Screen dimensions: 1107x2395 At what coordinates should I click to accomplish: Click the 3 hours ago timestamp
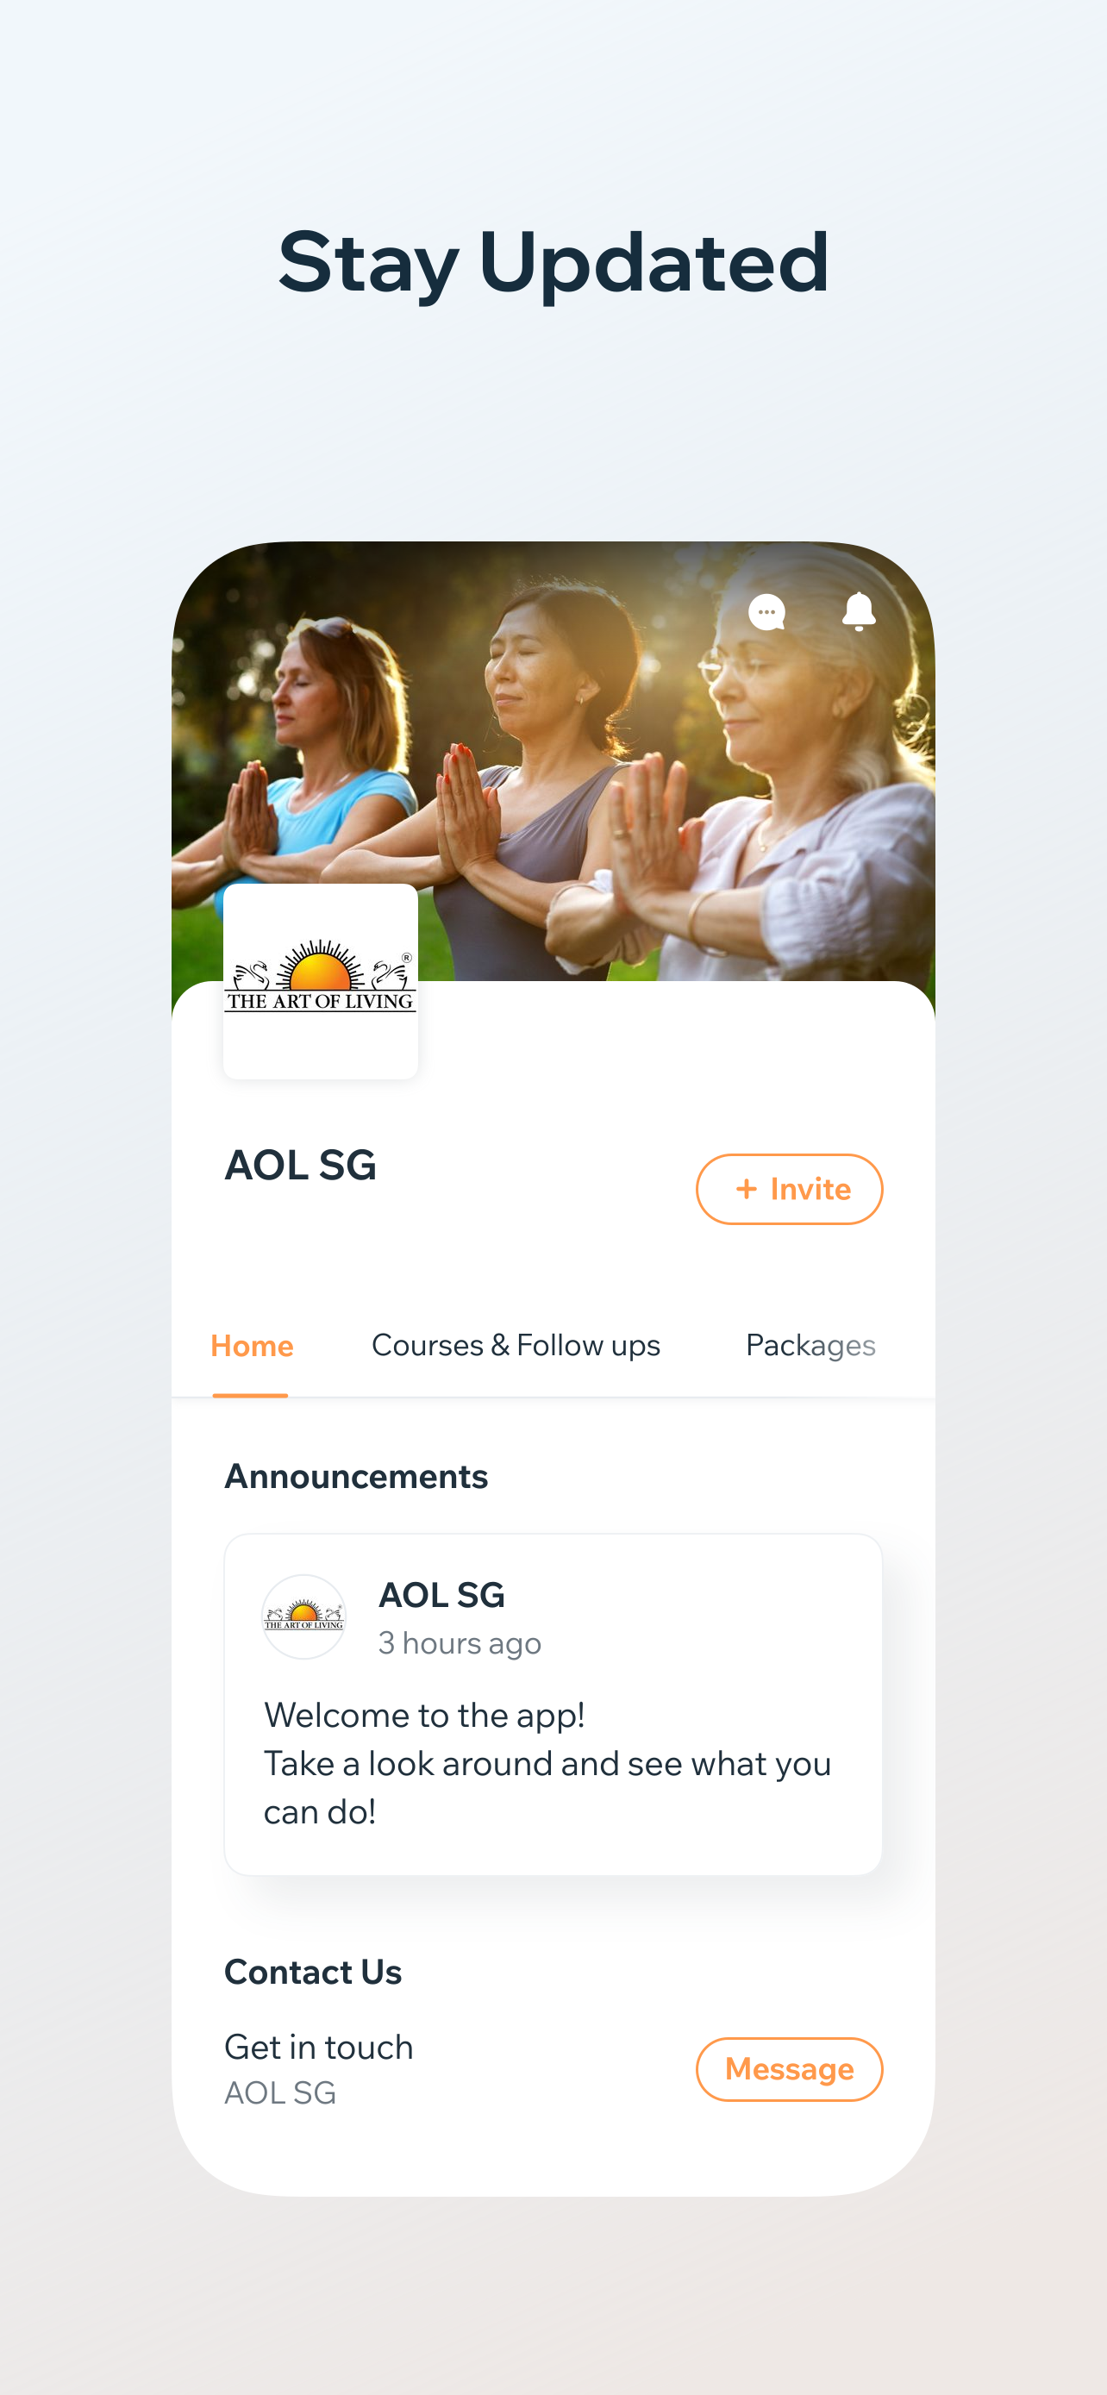click(460, 1644)
